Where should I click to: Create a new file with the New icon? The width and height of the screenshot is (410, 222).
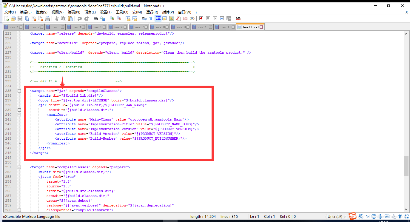point(7,18)
